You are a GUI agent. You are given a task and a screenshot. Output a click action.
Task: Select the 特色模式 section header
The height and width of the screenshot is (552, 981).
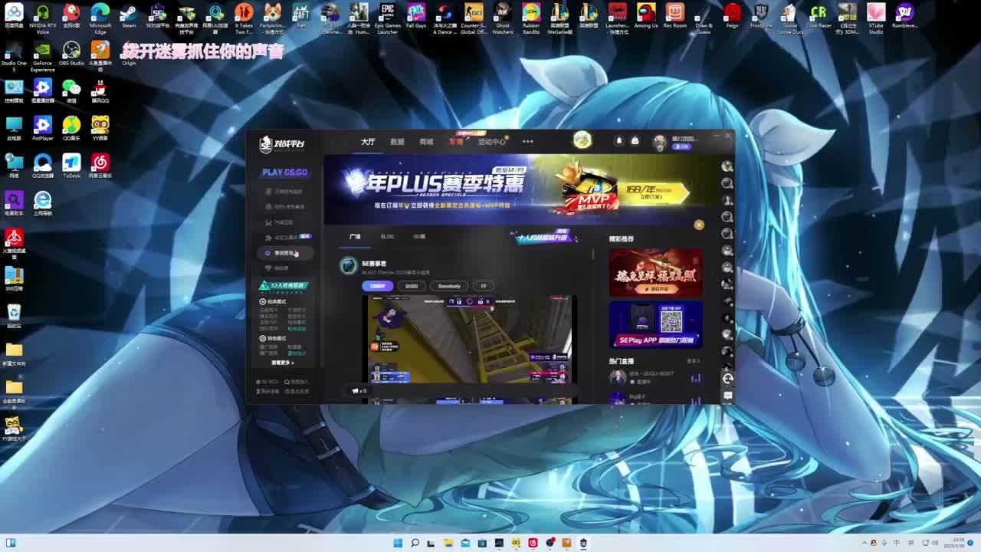(x=273, y=338)
